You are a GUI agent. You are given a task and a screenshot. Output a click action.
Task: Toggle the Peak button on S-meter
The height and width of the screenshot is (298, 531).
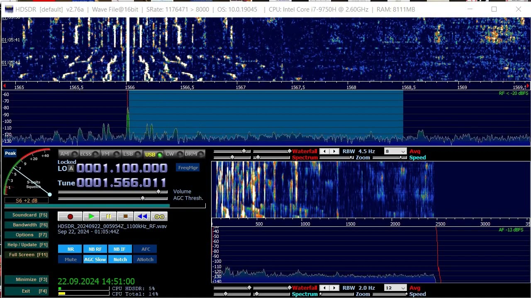tap(10, 153)
